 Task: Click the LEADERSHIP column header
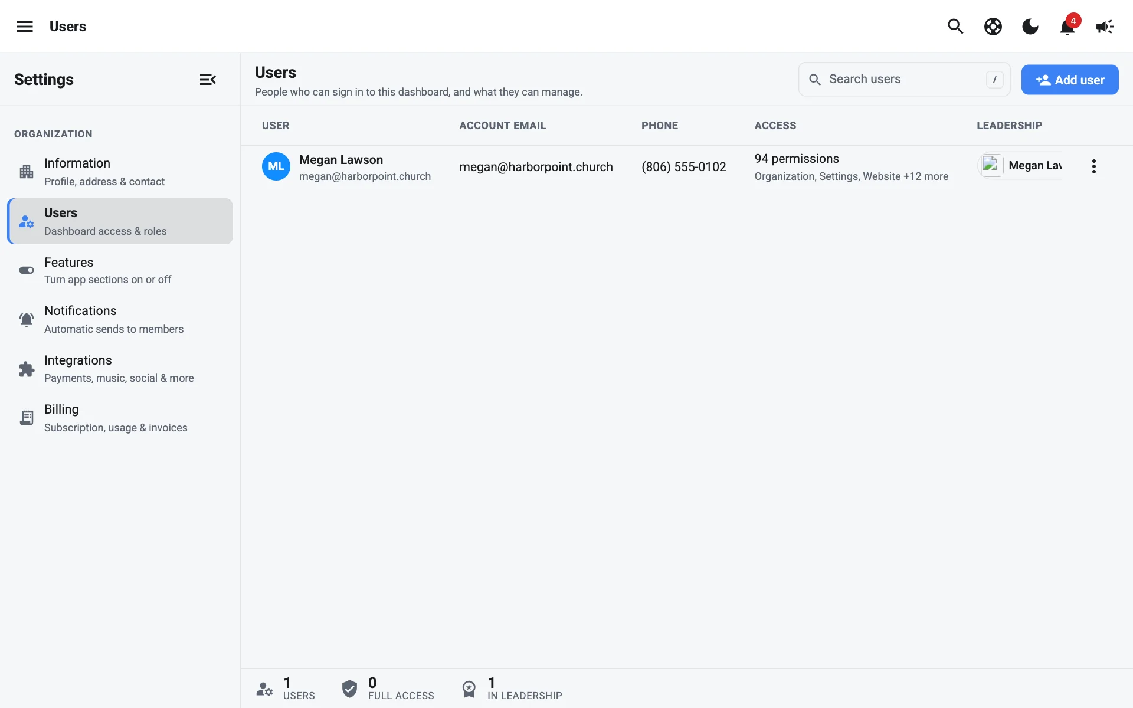[x=1009, y=126]
